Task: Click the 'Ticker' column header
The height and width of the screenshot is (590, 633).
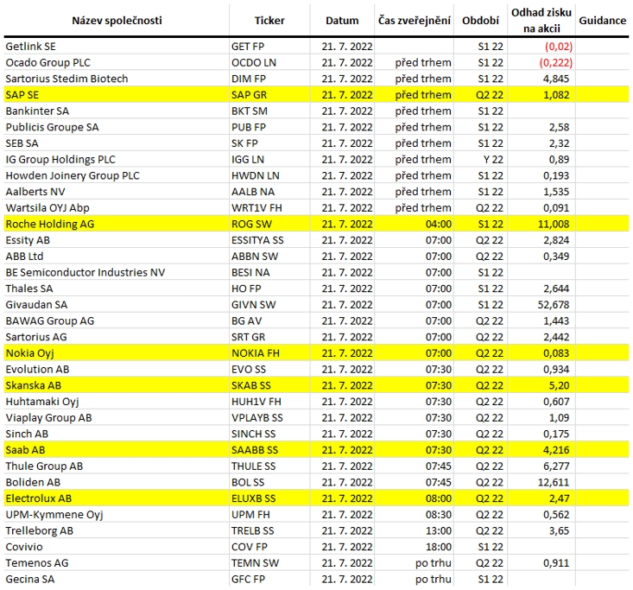Action: coord(269,21)
